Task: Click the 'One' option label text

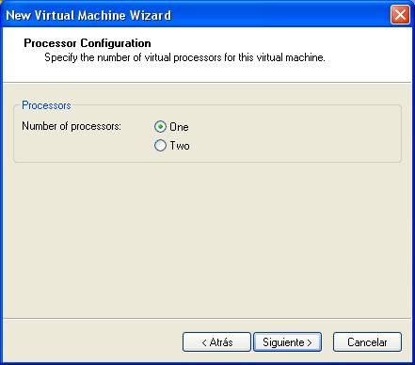Action: coord(179,127)
